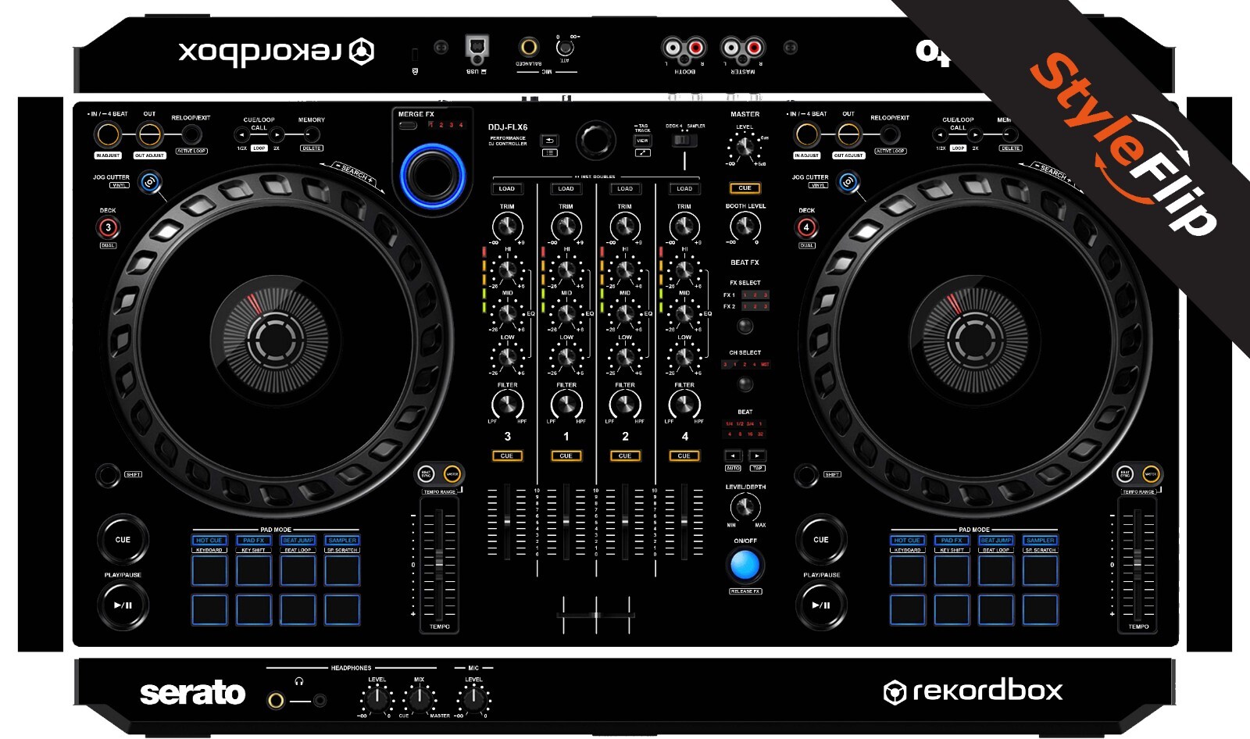Click channel 2 MID EQ knob
The width and height of the screenshot is (1250, 739).
pyautogui.click(x=625, y=314)
